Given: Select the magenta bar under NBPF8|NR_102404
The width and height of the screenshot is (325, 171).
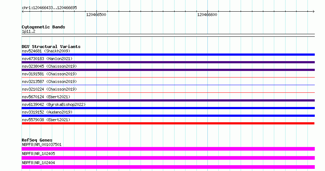Looking at the screenshot, I should (168, 167).
